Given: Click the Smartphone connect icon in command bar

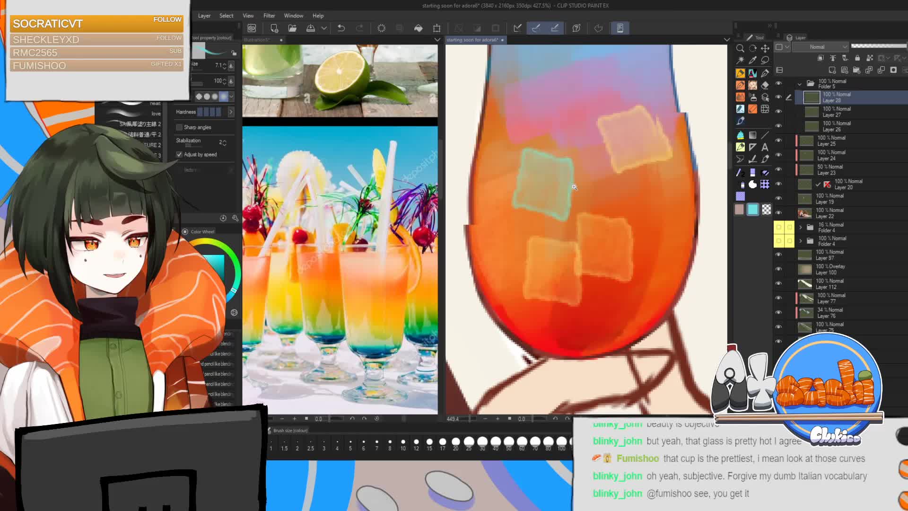Looking at the screenshot, I should pyautogui.click(x=620, y=28).
